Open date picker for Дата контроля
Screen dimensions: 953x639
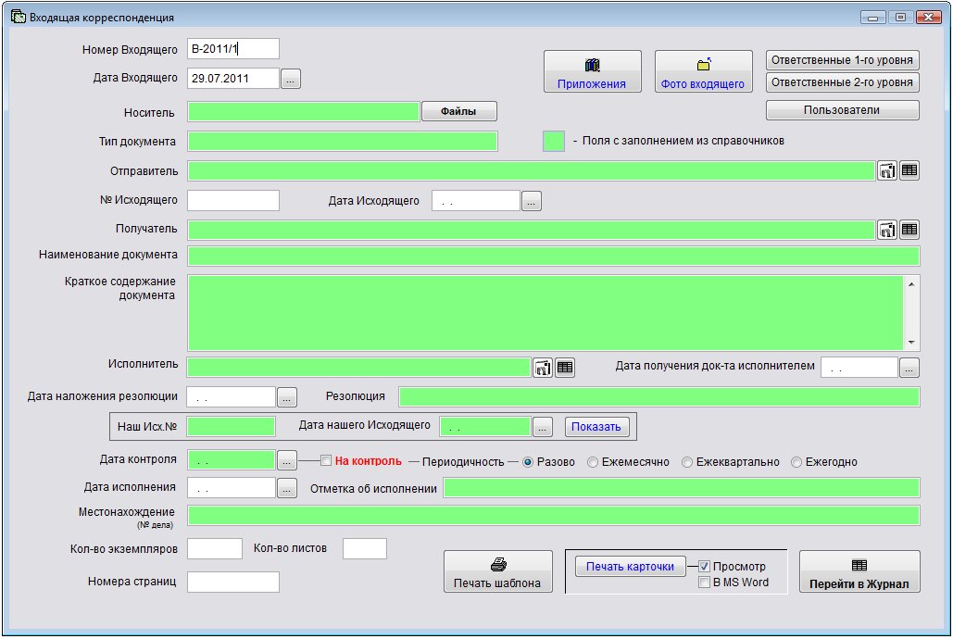pyautogui.click(x=287, y=460)
